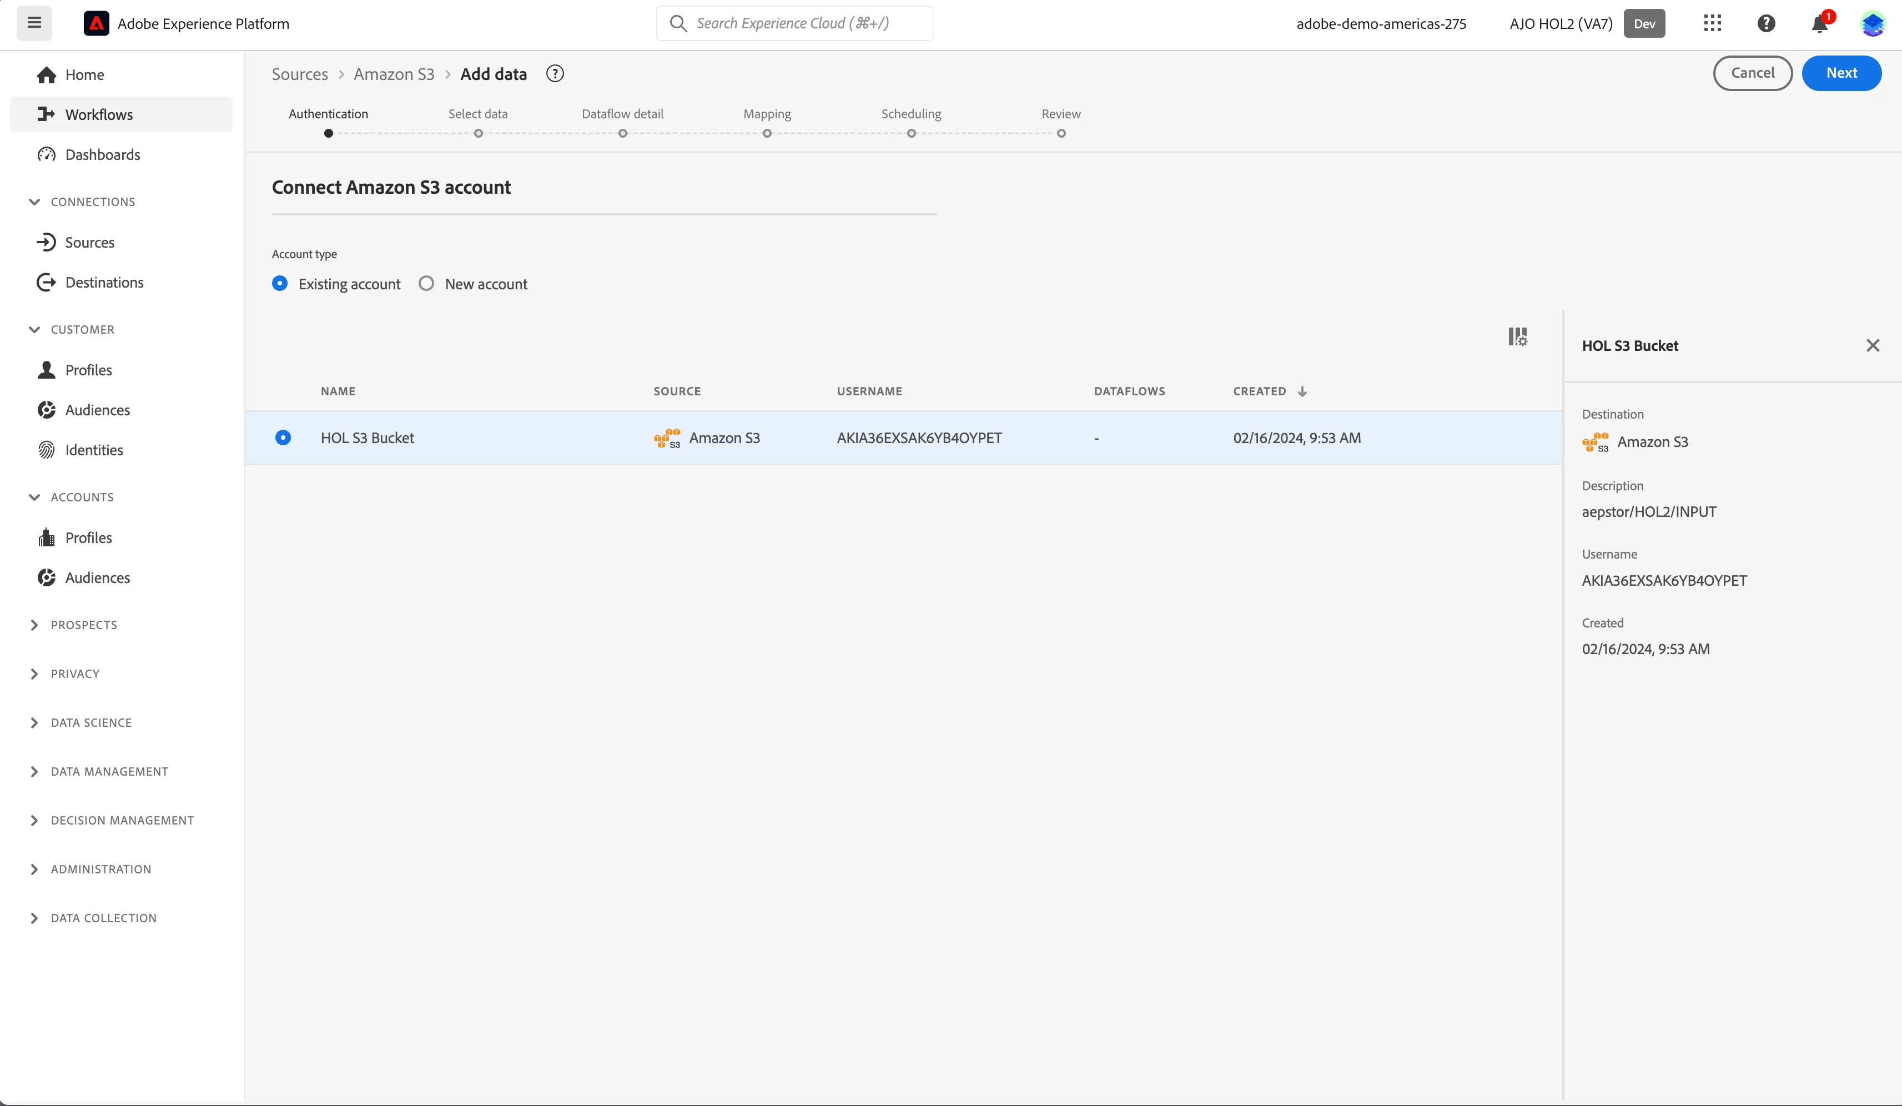
Task: Expand the Data Management section
Action: click(x=34, y=772)
